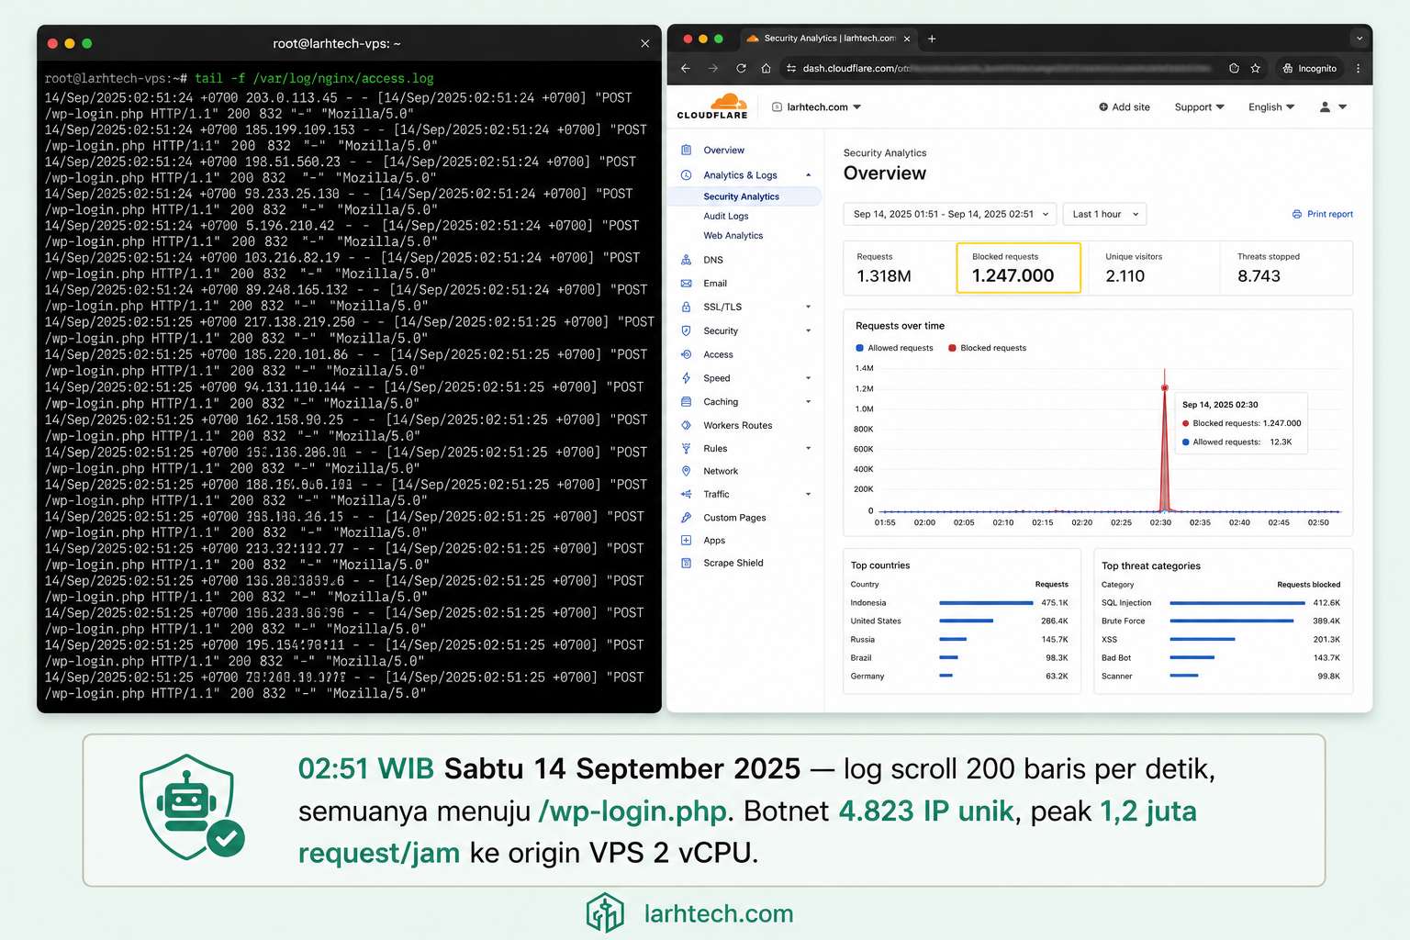Click the Print report link

(1323, 214)
